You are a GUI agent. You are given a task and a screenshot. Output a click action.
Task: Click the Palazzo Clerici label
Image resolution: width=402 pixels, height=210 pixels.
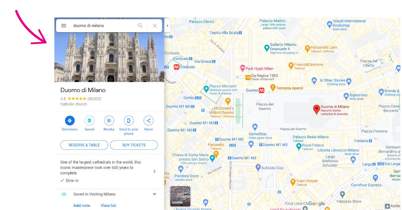pyautogui.click(x=201, y=21)
